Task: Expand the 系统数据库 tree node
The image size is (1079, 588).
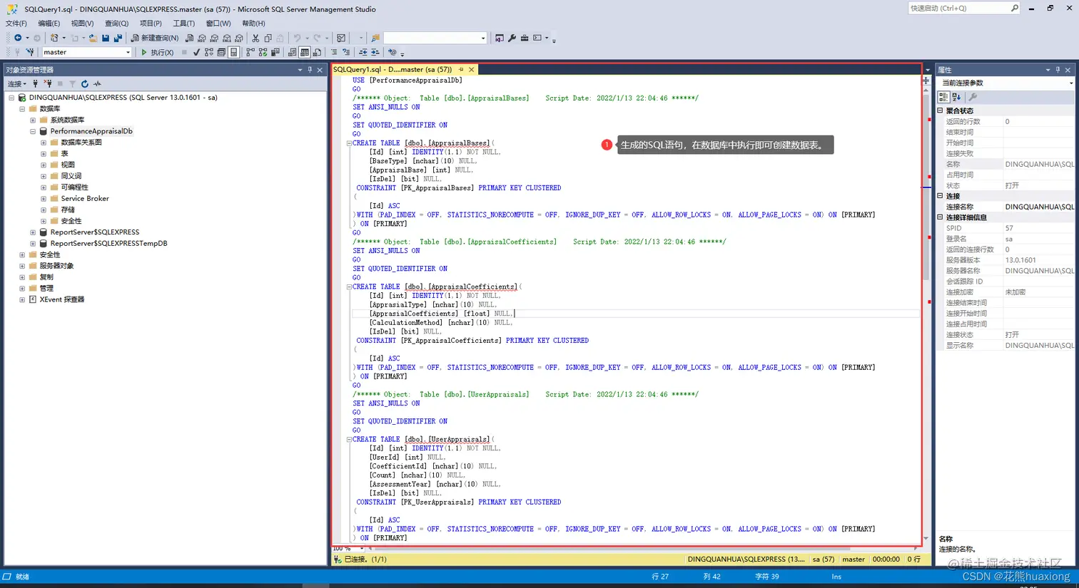Action: (x=33, y=120)
